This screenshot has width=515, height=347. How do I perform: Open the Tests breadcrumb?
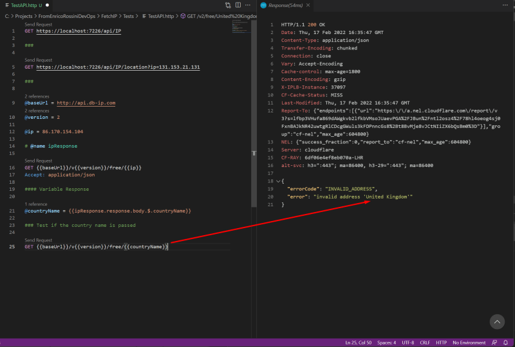point(128,16)
